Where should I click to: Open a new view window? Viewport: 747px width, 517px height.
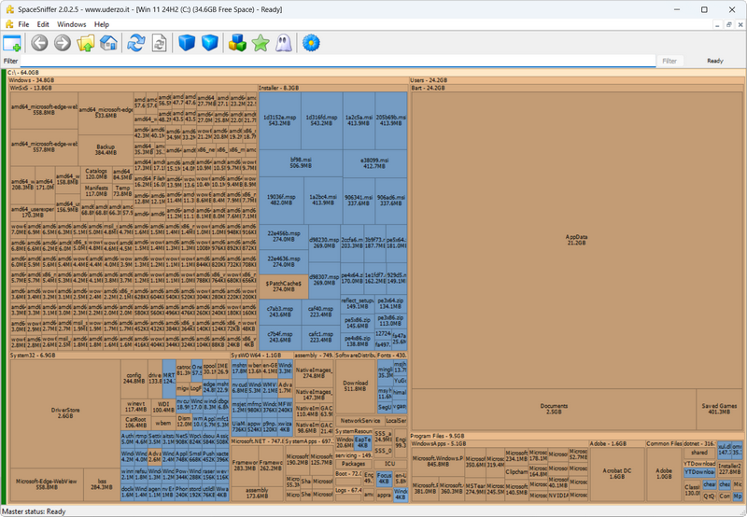(12, 43)
